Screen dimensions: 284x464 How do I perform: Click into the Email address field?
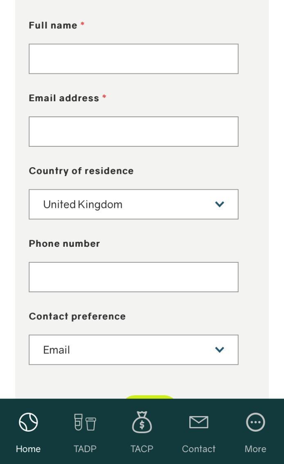tap(133, 132)
